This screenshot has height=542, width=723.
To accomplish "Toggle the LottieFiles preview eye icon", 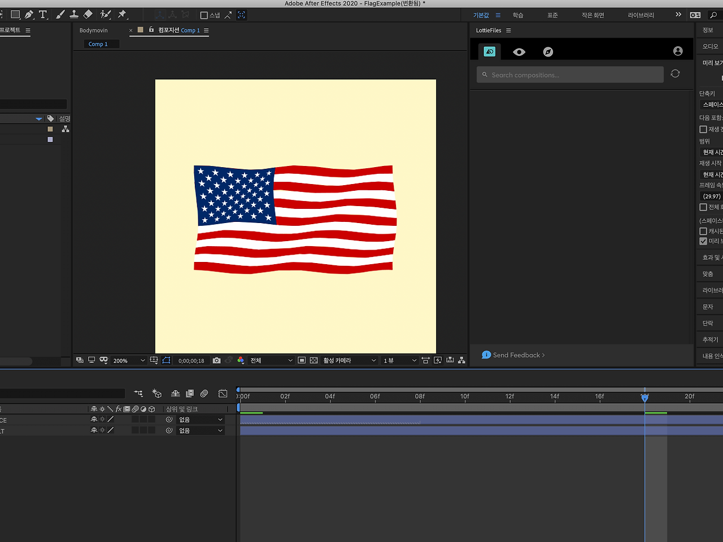I will click(519, 52).
